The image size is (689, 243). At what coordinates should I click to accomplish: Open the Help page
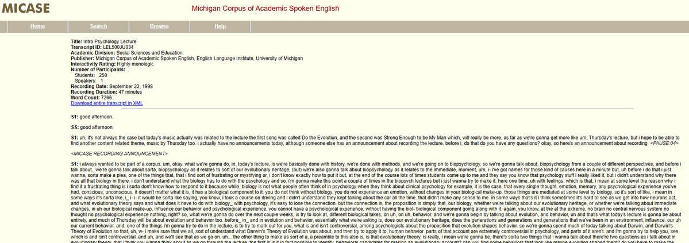(x=220, y=26)
